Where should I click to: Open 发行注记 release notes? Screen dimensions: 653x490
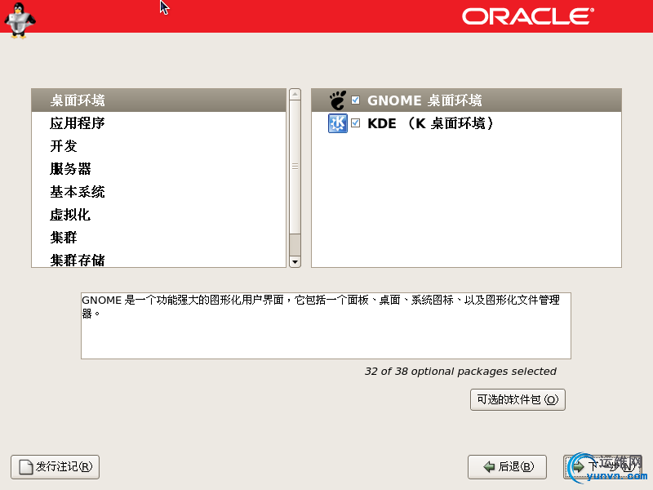[x=55, y=466]
